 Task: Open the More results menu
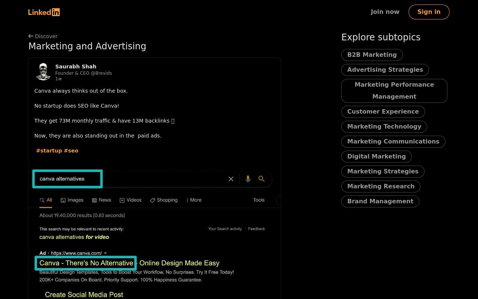pos(194,200)
